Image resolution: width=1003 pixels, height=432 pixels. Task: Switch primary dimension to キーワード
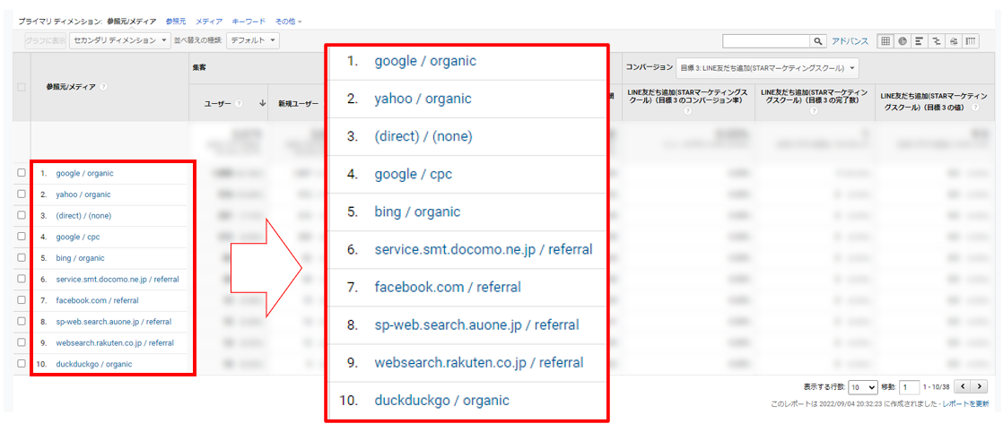tap(249, 21)
